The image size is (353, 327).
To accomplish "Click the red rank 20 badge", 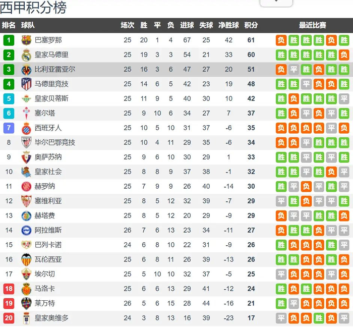I will click(x=9, y=318).
